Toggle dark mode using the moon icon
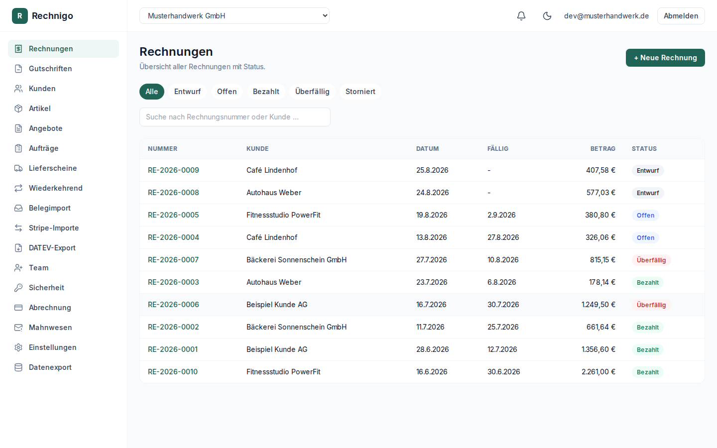Screen dimensions: 717x448 pos(547,16)
